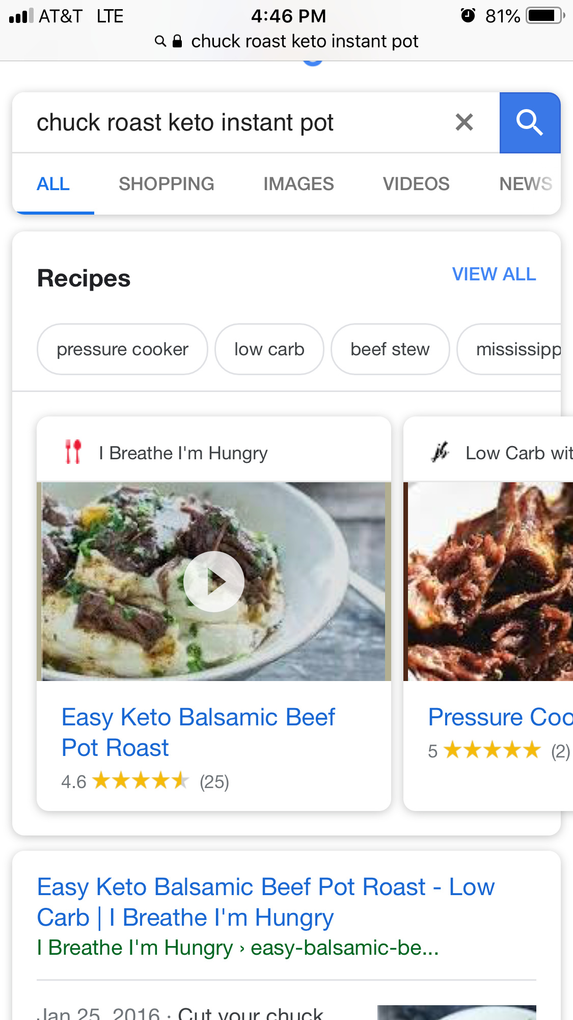Tap the battery icon in status bar

(x=546, y=16)
